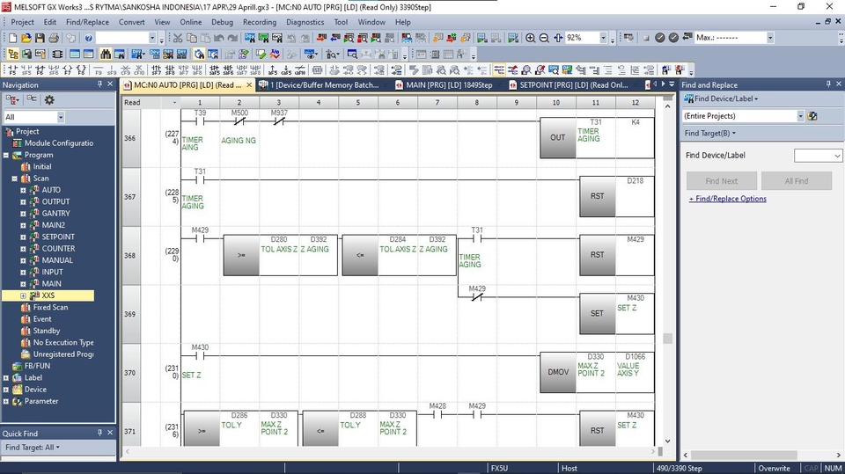Click the Find/Replace binoculars panel header icon
Image resolution: width=845 pixels, height=474 pixels.
coord(688,98)
